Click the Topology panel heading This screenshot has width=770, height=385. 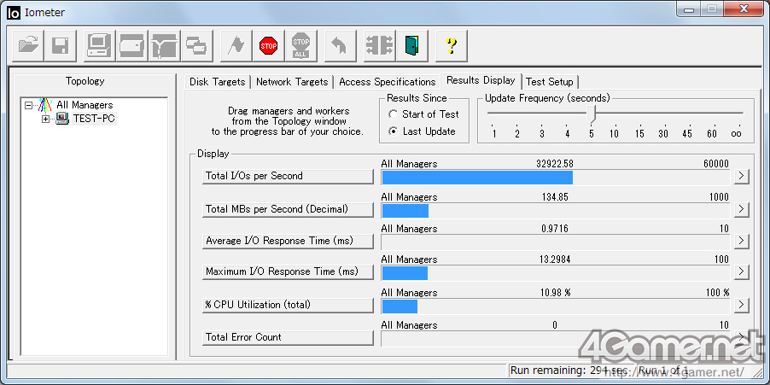(85, 81)
